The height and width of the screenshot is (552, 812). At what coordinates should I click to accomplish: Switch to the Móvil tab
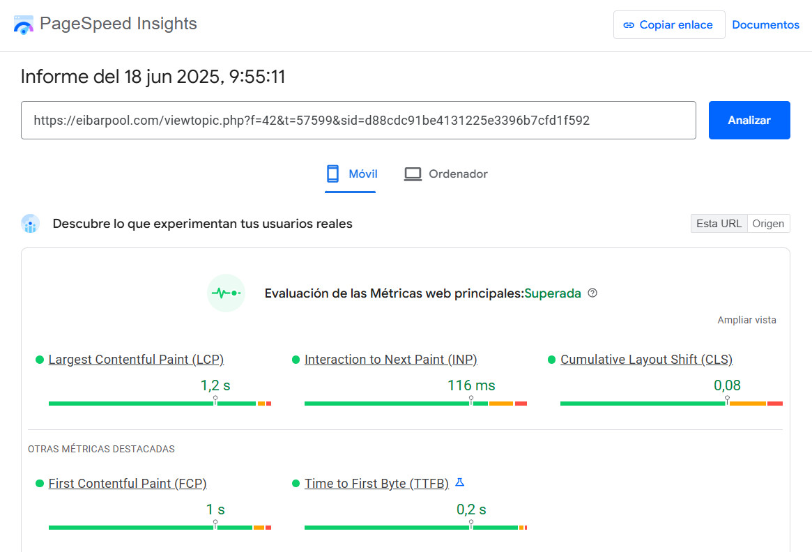(351, 174)
